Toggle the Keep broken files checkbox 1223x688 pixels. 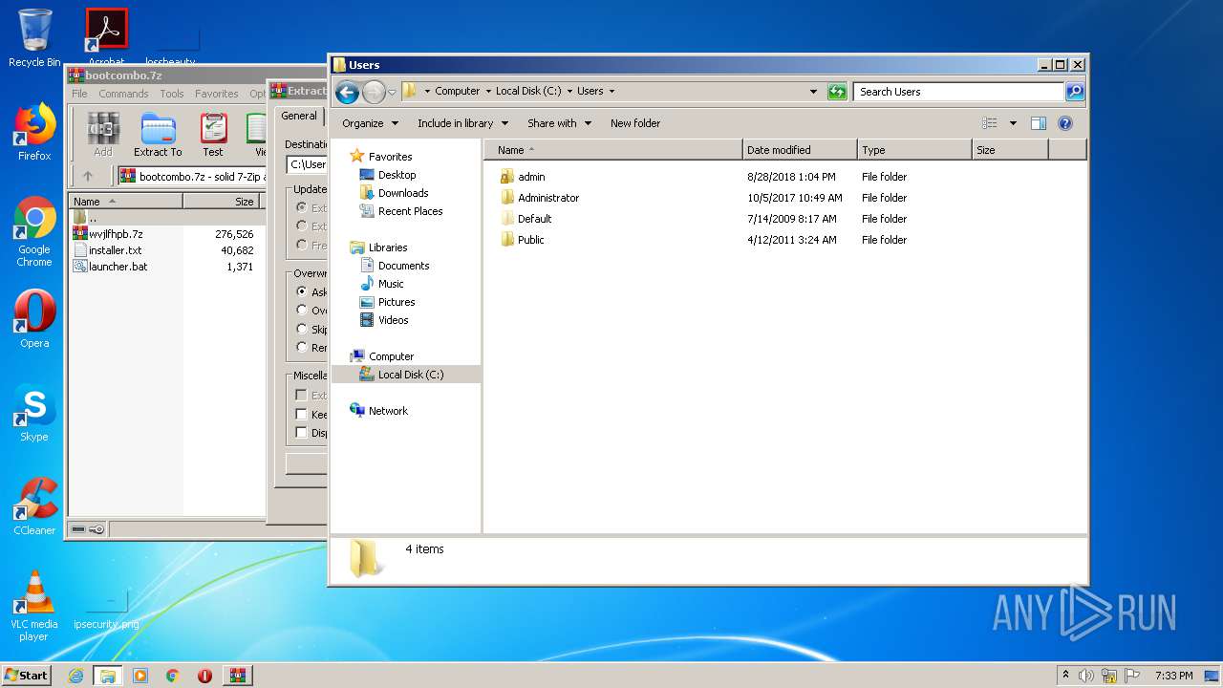pyautogui.click(x=301, y=414)
